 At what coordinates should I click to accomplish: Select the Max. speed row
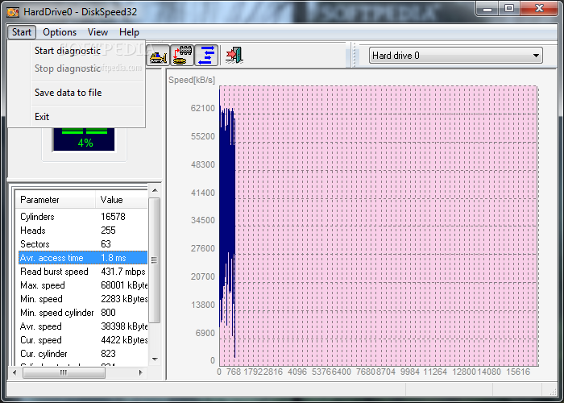tap(83, 285)
